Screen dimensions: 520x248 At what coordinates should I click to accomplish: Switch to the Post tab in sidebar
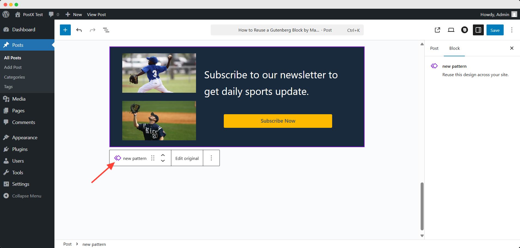[x=434, y=48]
